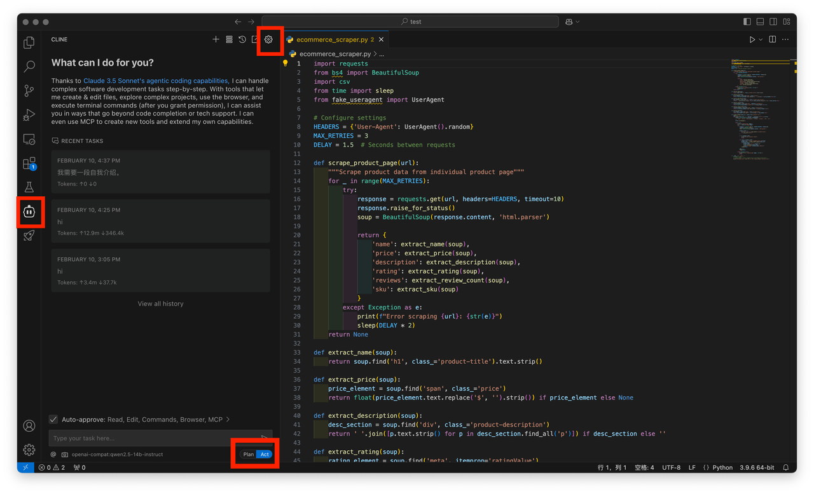This screenshot has height=494, width=814.
Task: Split the editor right
Action: (773, 39)
